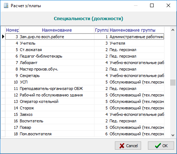Click group number 6 in Пом.воспитателя row

(102, 134)
